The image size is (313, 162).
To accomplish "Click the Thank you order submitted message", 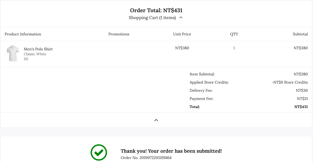I will 171,151.
